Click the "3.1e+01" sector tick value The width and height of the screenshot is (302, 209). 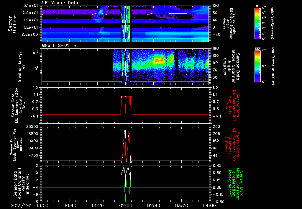click(x=31, y=6)
